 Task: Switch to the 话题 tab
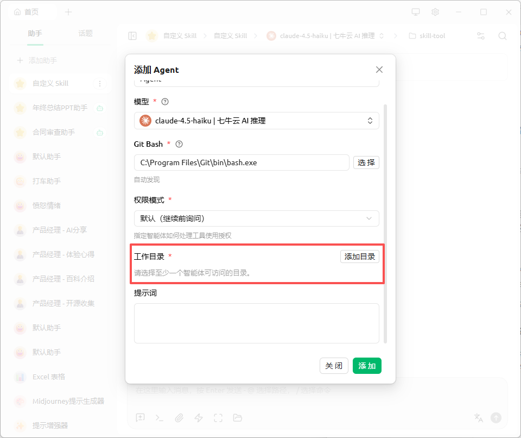point(85,33)
